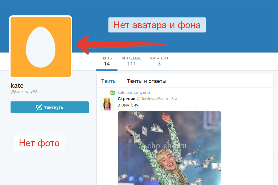This screenshot has height=185, width=278.
Task: Click the green retweet icon
Action: [x=112, y=93]
